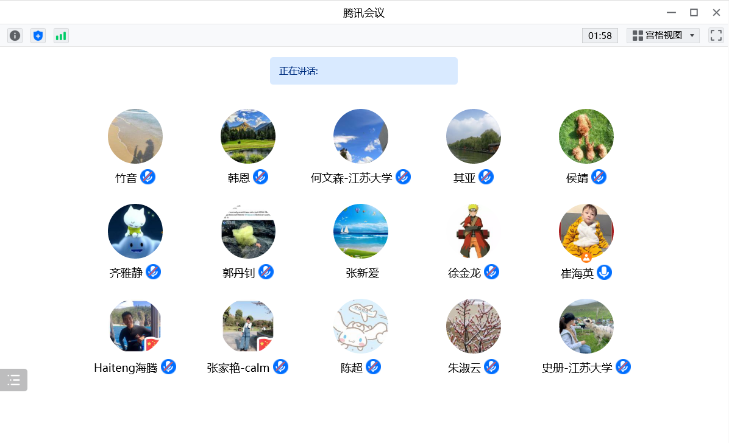
Task: Maximize the 腾讯会议 window
Action: click(x=694, y=12)
